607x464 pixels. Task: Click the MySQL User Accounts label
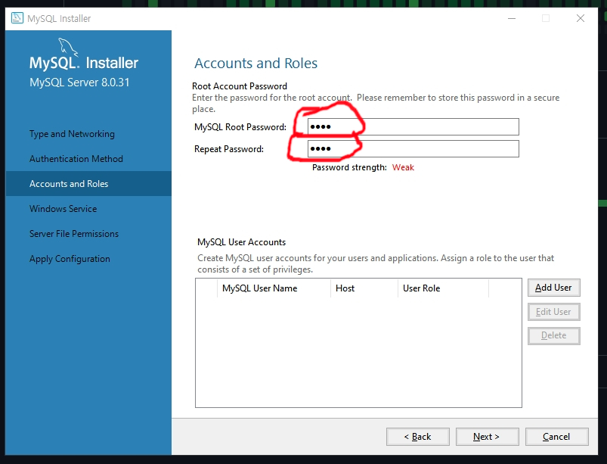(242, 242)
